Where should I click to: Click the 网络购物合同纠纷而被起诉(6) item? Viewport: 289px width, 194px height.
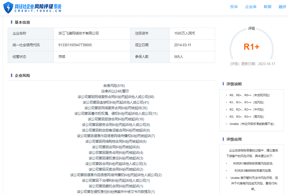pyautogui.click(x=116, y=141)
